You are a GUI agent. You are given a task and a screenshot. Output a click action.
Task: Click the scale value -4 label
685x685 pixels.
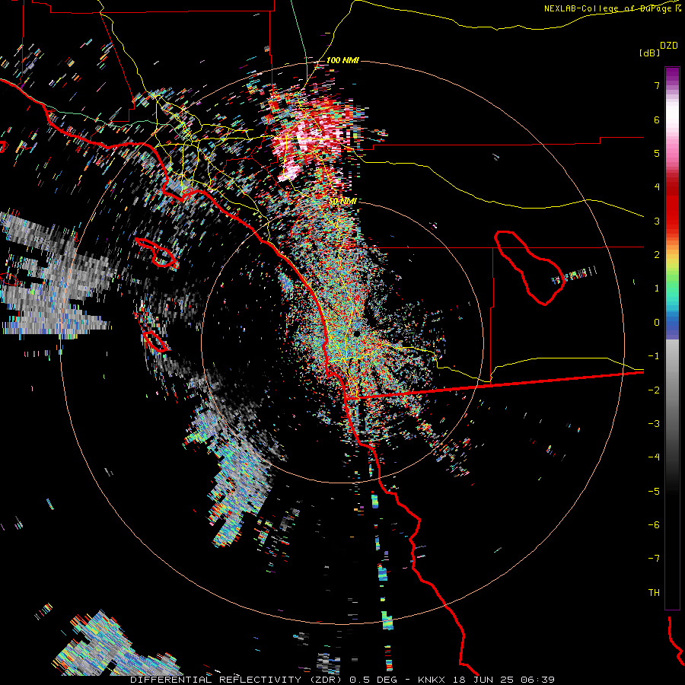tap(654, 457)
